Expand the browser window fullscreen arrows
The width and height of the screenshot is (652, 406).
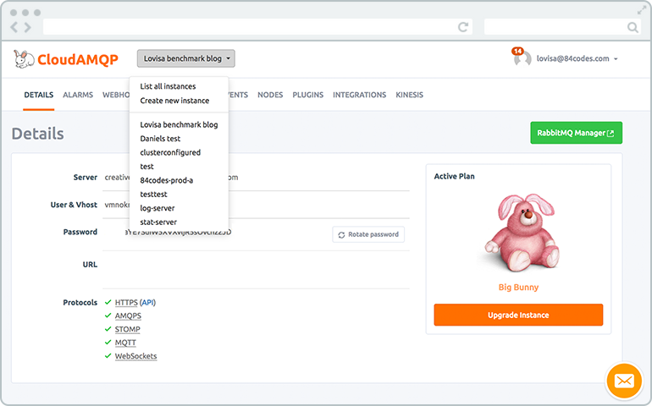tap(641, 10)
